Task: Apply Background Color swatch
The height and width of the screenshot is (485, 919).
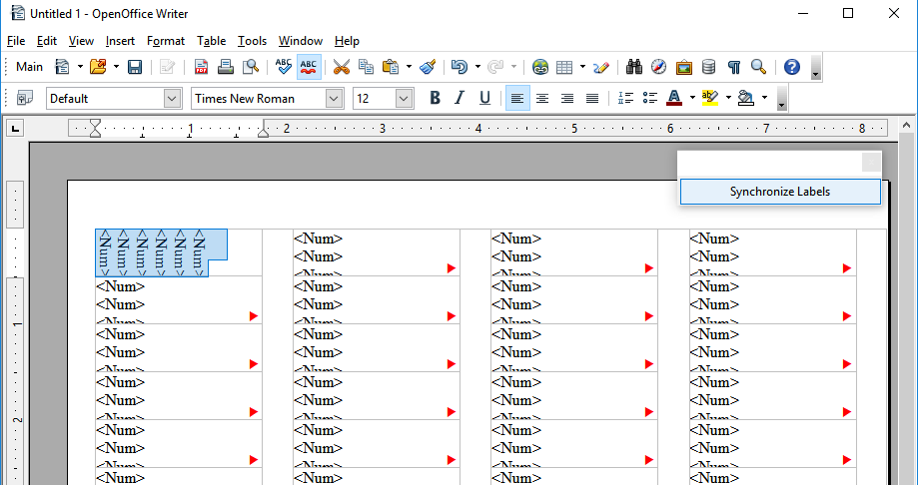Action: point(746,98)
